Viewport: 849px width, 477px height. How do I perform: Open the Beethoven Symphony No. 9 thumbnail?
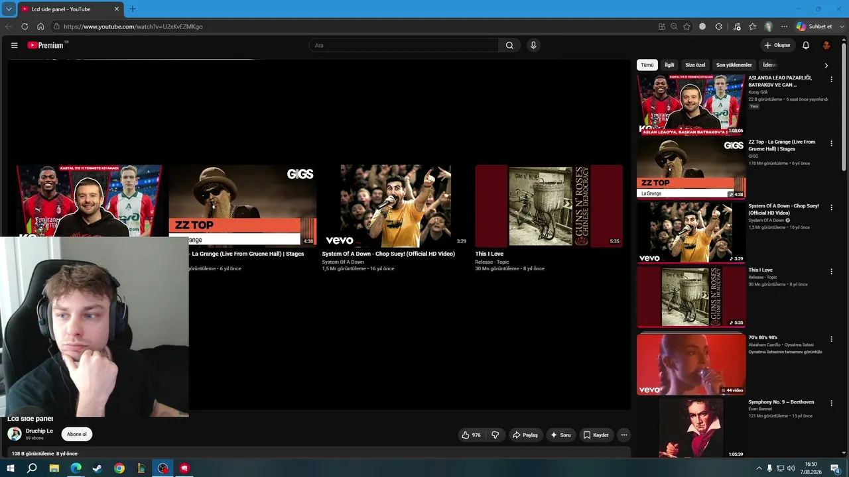[691, 428]
